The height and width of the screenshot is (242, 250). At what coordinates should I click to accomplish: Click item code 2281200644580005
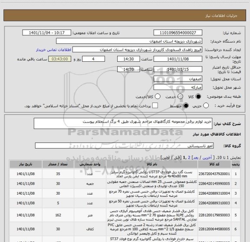tap(214, 229)
